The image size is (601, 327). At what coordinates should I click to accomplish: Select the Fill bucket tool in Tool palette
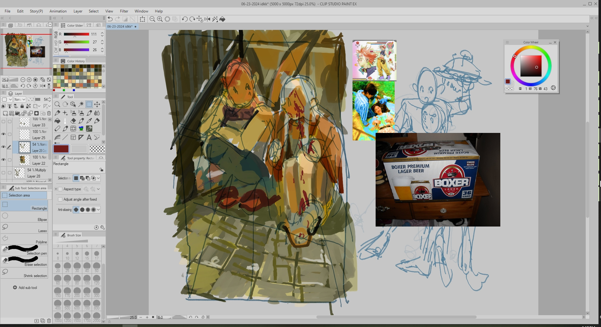(x=57, y=121)
